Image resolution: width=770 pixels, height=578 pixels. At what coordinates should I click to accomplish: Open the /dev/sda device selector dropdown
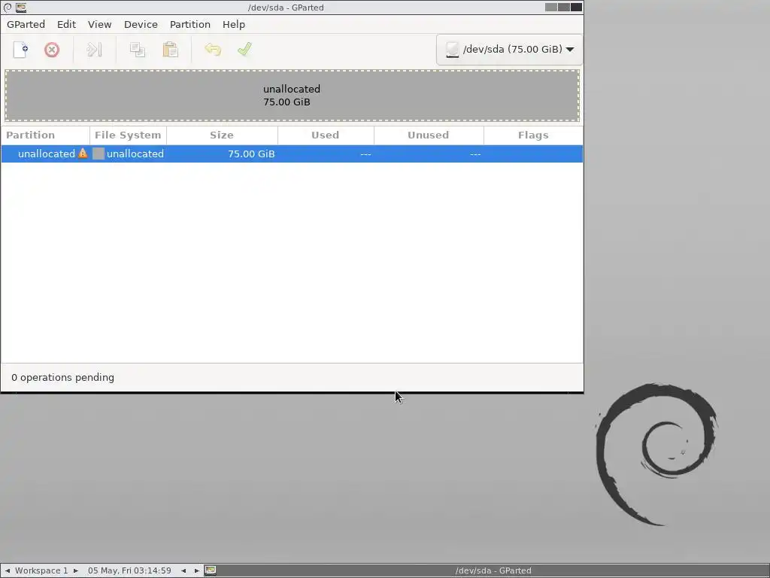click(509, 49)
